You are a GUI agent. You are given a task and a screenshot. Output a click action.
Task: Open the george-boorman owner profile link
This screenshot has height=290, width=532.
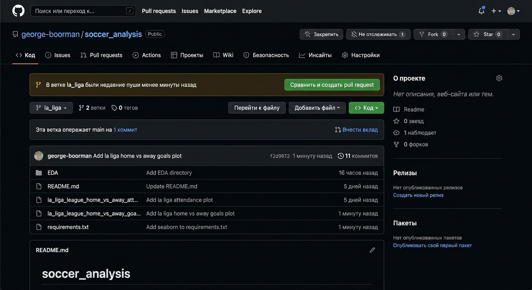point(51,34)
